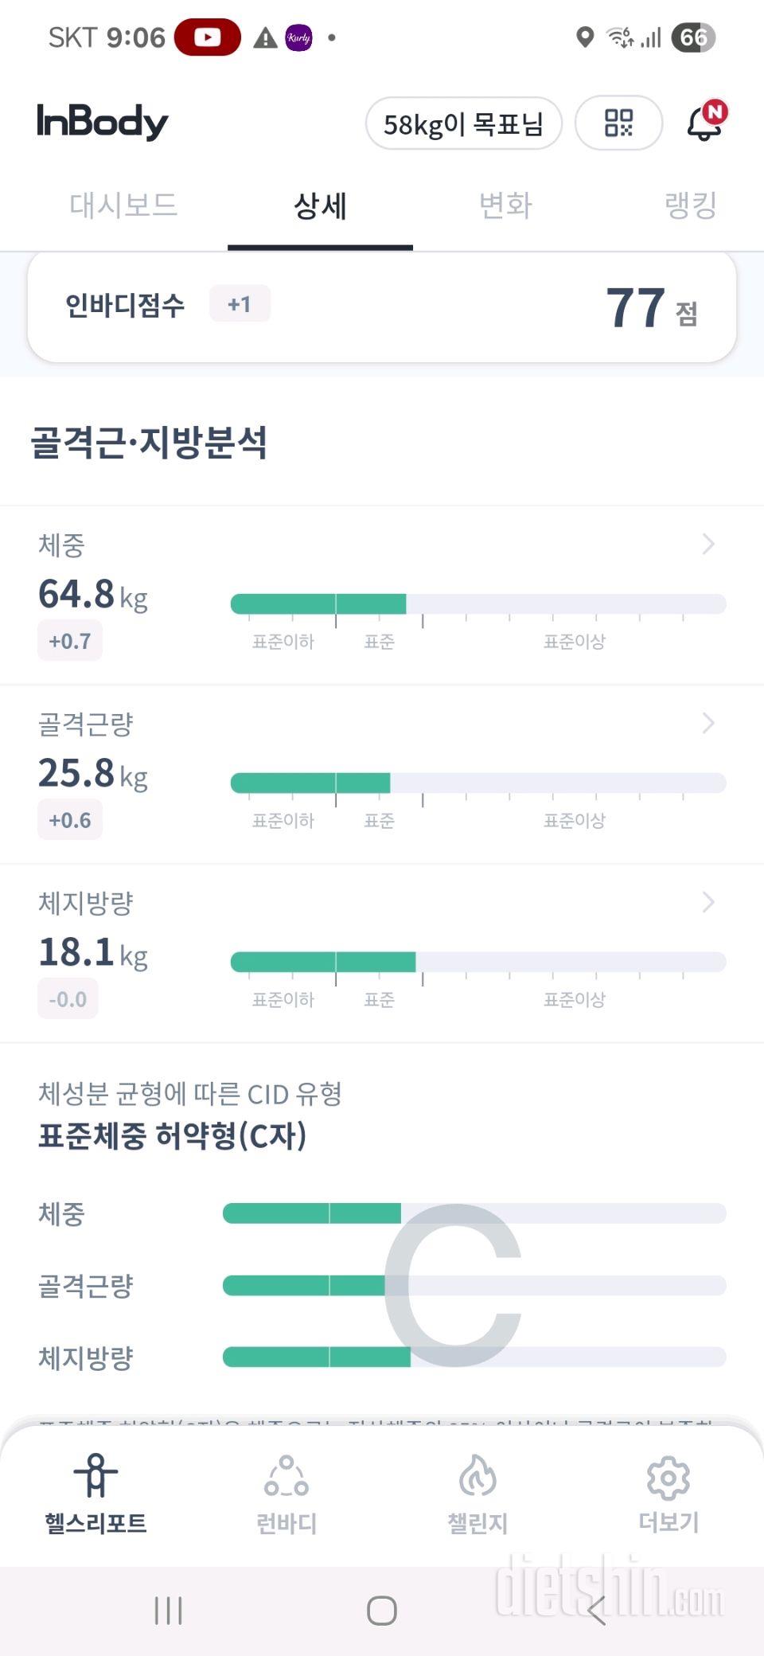Expand 골격근량 detail chevron
This screenshot has width=764, height=1656.
click(x=708, y=724)
